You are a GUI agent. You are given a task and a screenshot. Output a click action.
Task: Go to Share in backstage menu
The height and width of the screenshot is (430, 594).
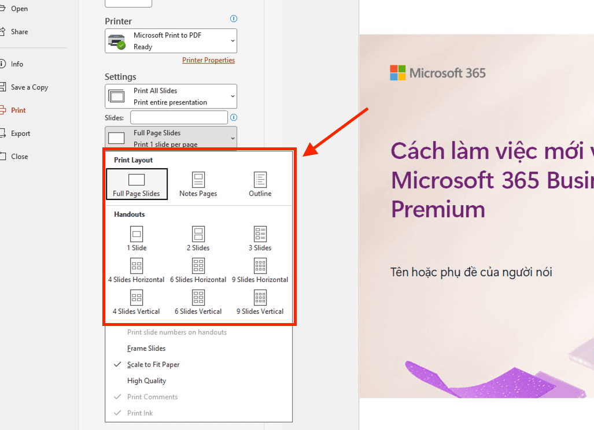coord(14,32)
